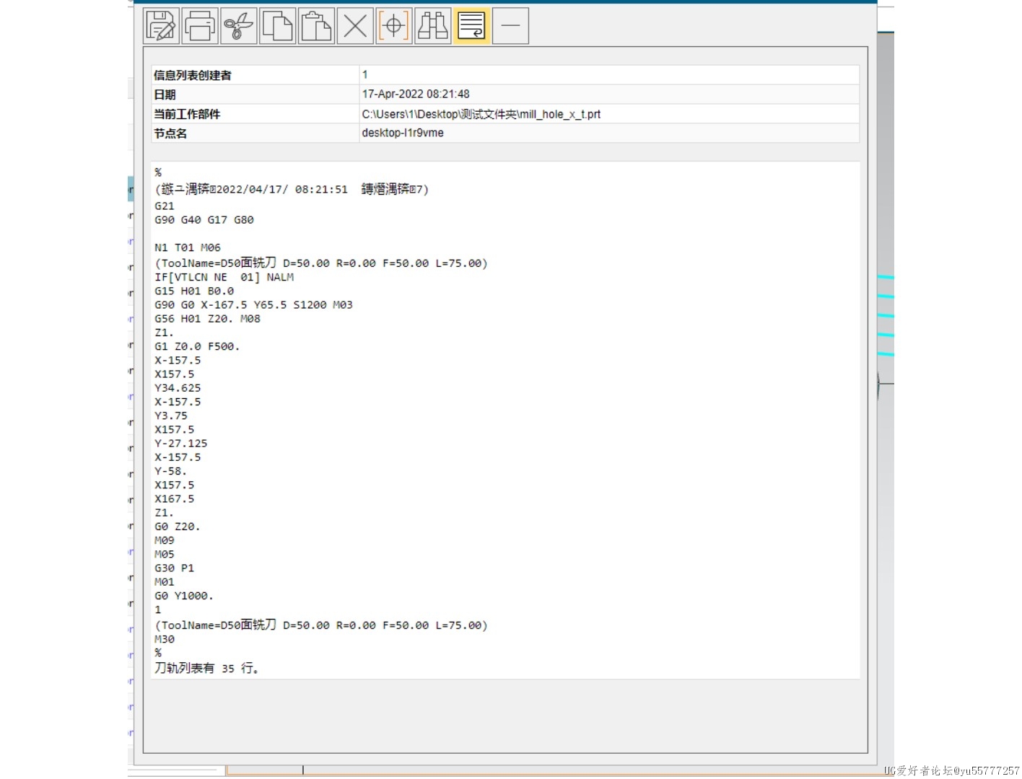Click the M30 program end line
The width and height of the screenshot is (1022, 779).
(165, 640)
